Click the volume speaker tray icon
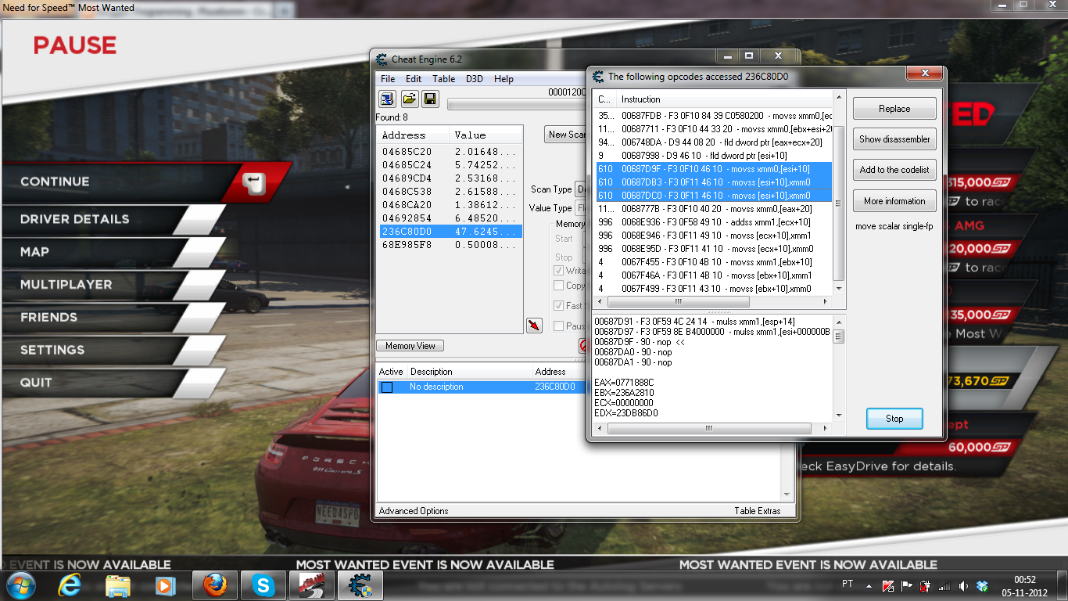This screenshot has height=601, width=1068. [963, 585]
